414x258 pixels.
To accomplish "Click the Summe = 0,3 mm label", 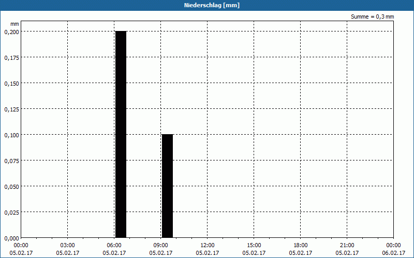I will point(372,17).
